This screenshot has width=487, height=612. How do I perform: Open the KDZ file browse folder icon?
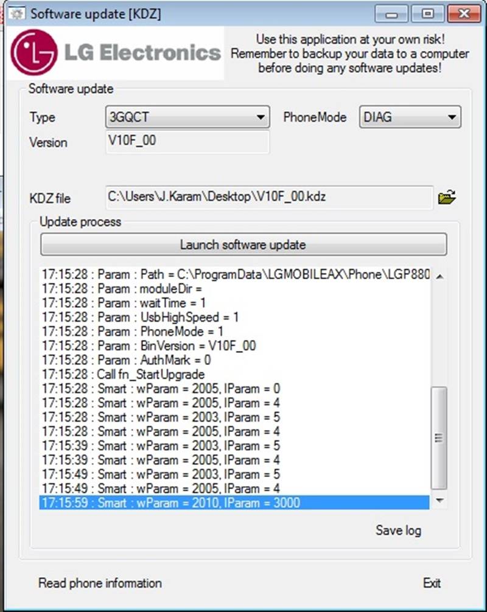click(x=447, y=196)
